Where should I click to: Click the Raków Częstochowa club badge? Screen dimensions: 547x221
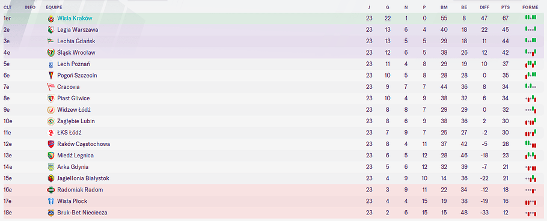tap(51, 144)
